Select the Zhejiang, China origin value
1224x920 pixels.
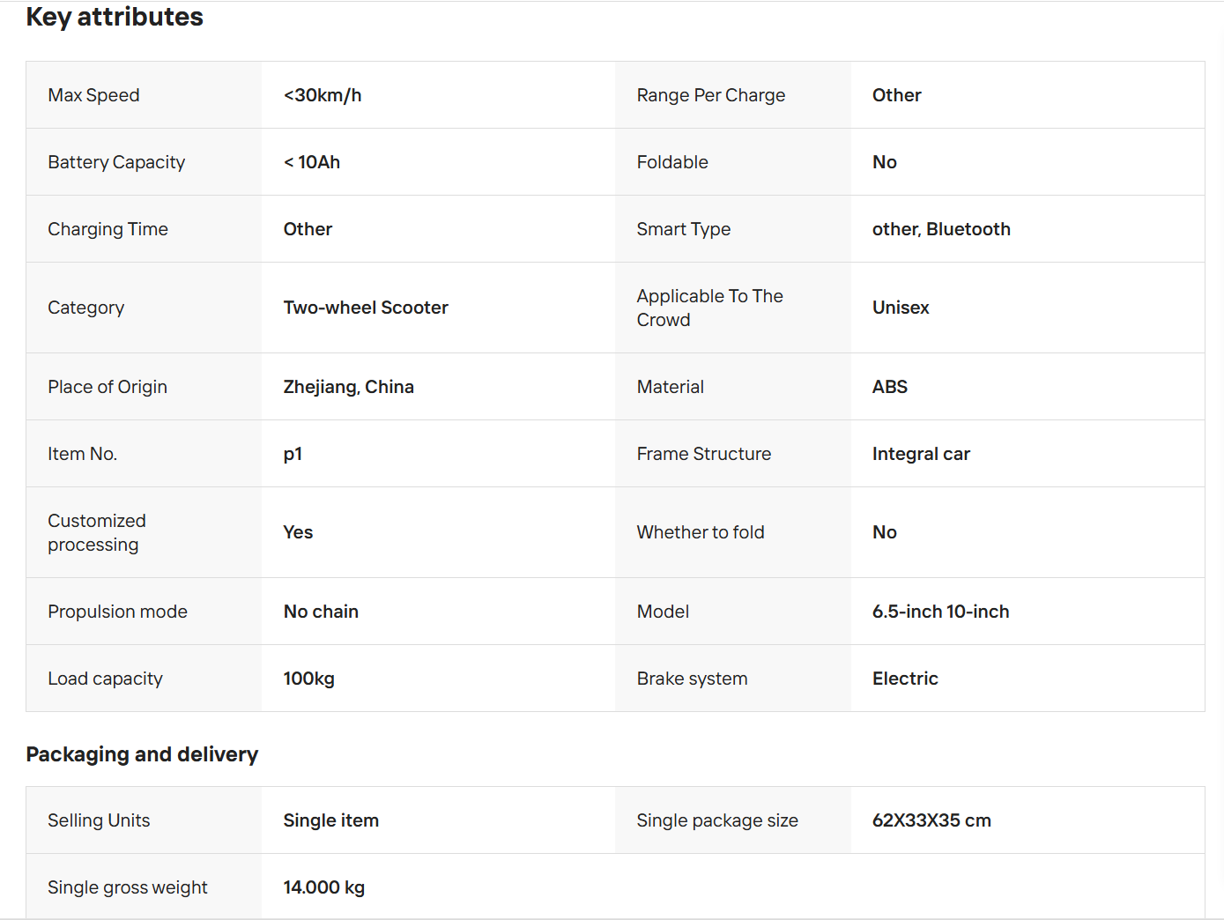coord(349,387)
